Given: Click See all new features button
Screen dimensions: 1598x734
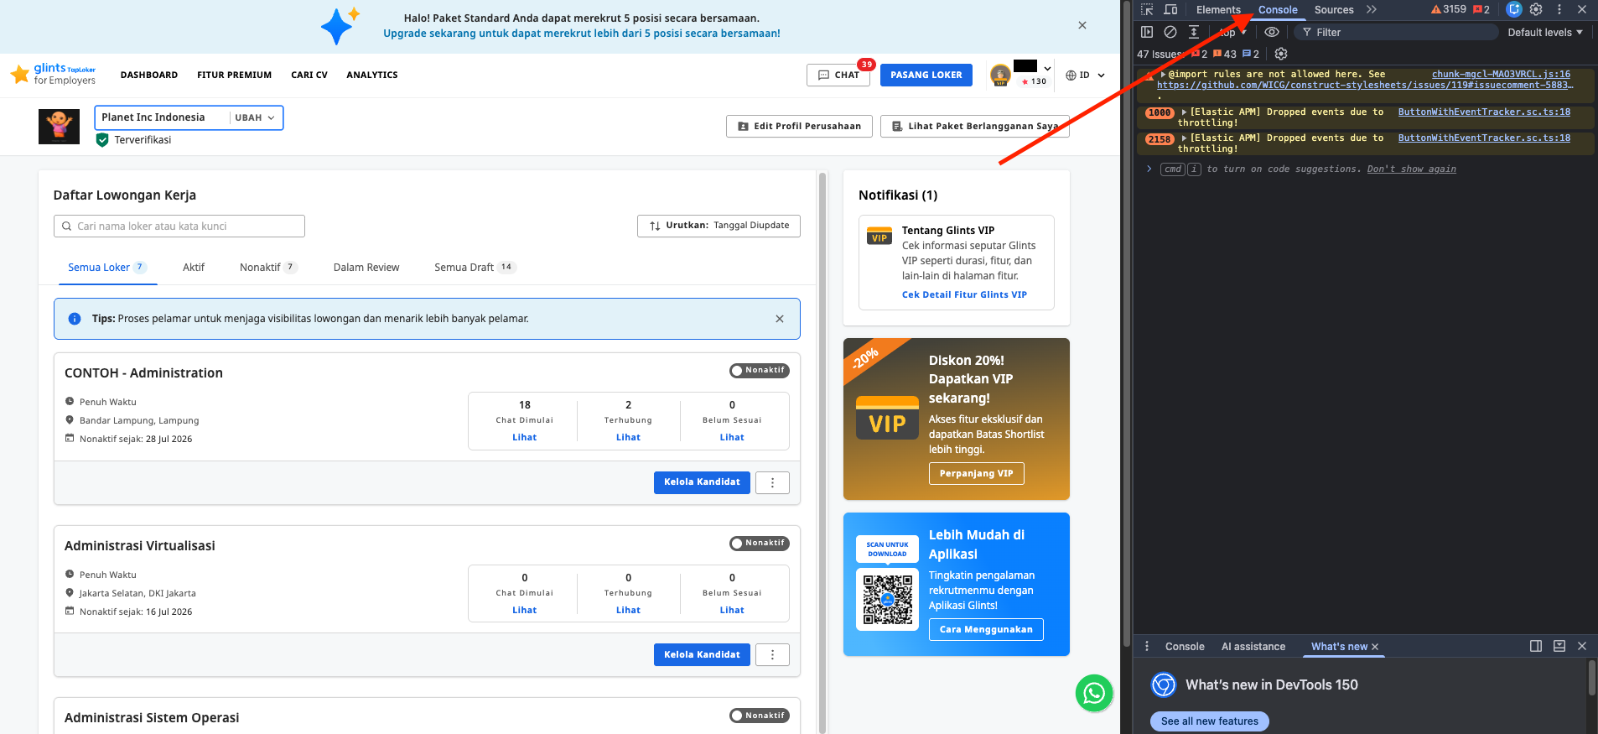Looking at the screenshot, I should pos(1210,721).
